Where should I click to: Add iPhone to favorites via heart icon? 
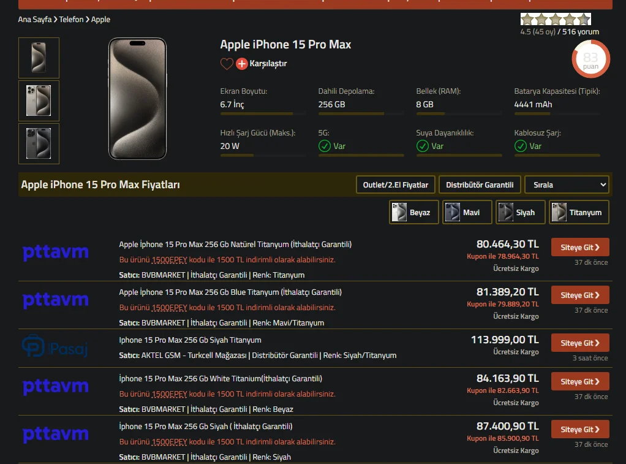(x=227, y=64)
